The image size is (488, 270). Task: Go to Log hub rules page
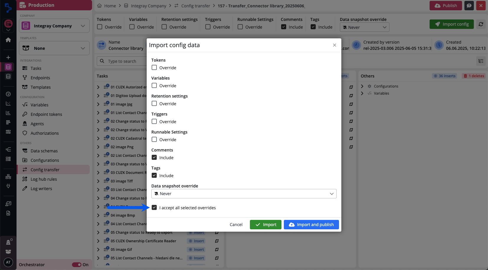pyautogui.click(x=44, y=179)
